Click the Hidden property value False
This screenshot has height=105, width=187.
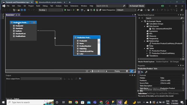click(162, 78)
